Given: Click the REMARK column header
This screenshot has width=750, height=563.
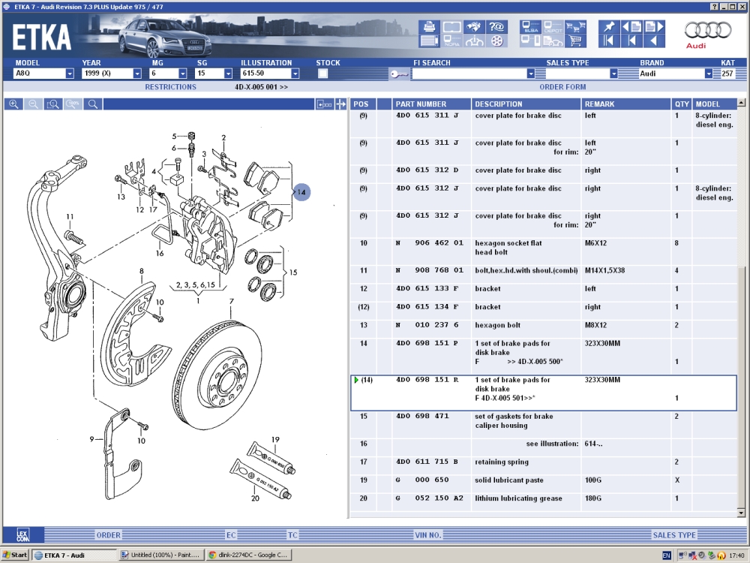Looking at the screenshot, I should pos(626,104).
